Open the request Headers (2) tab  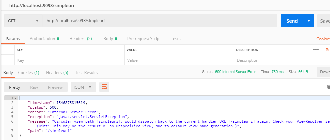point(80,39)
